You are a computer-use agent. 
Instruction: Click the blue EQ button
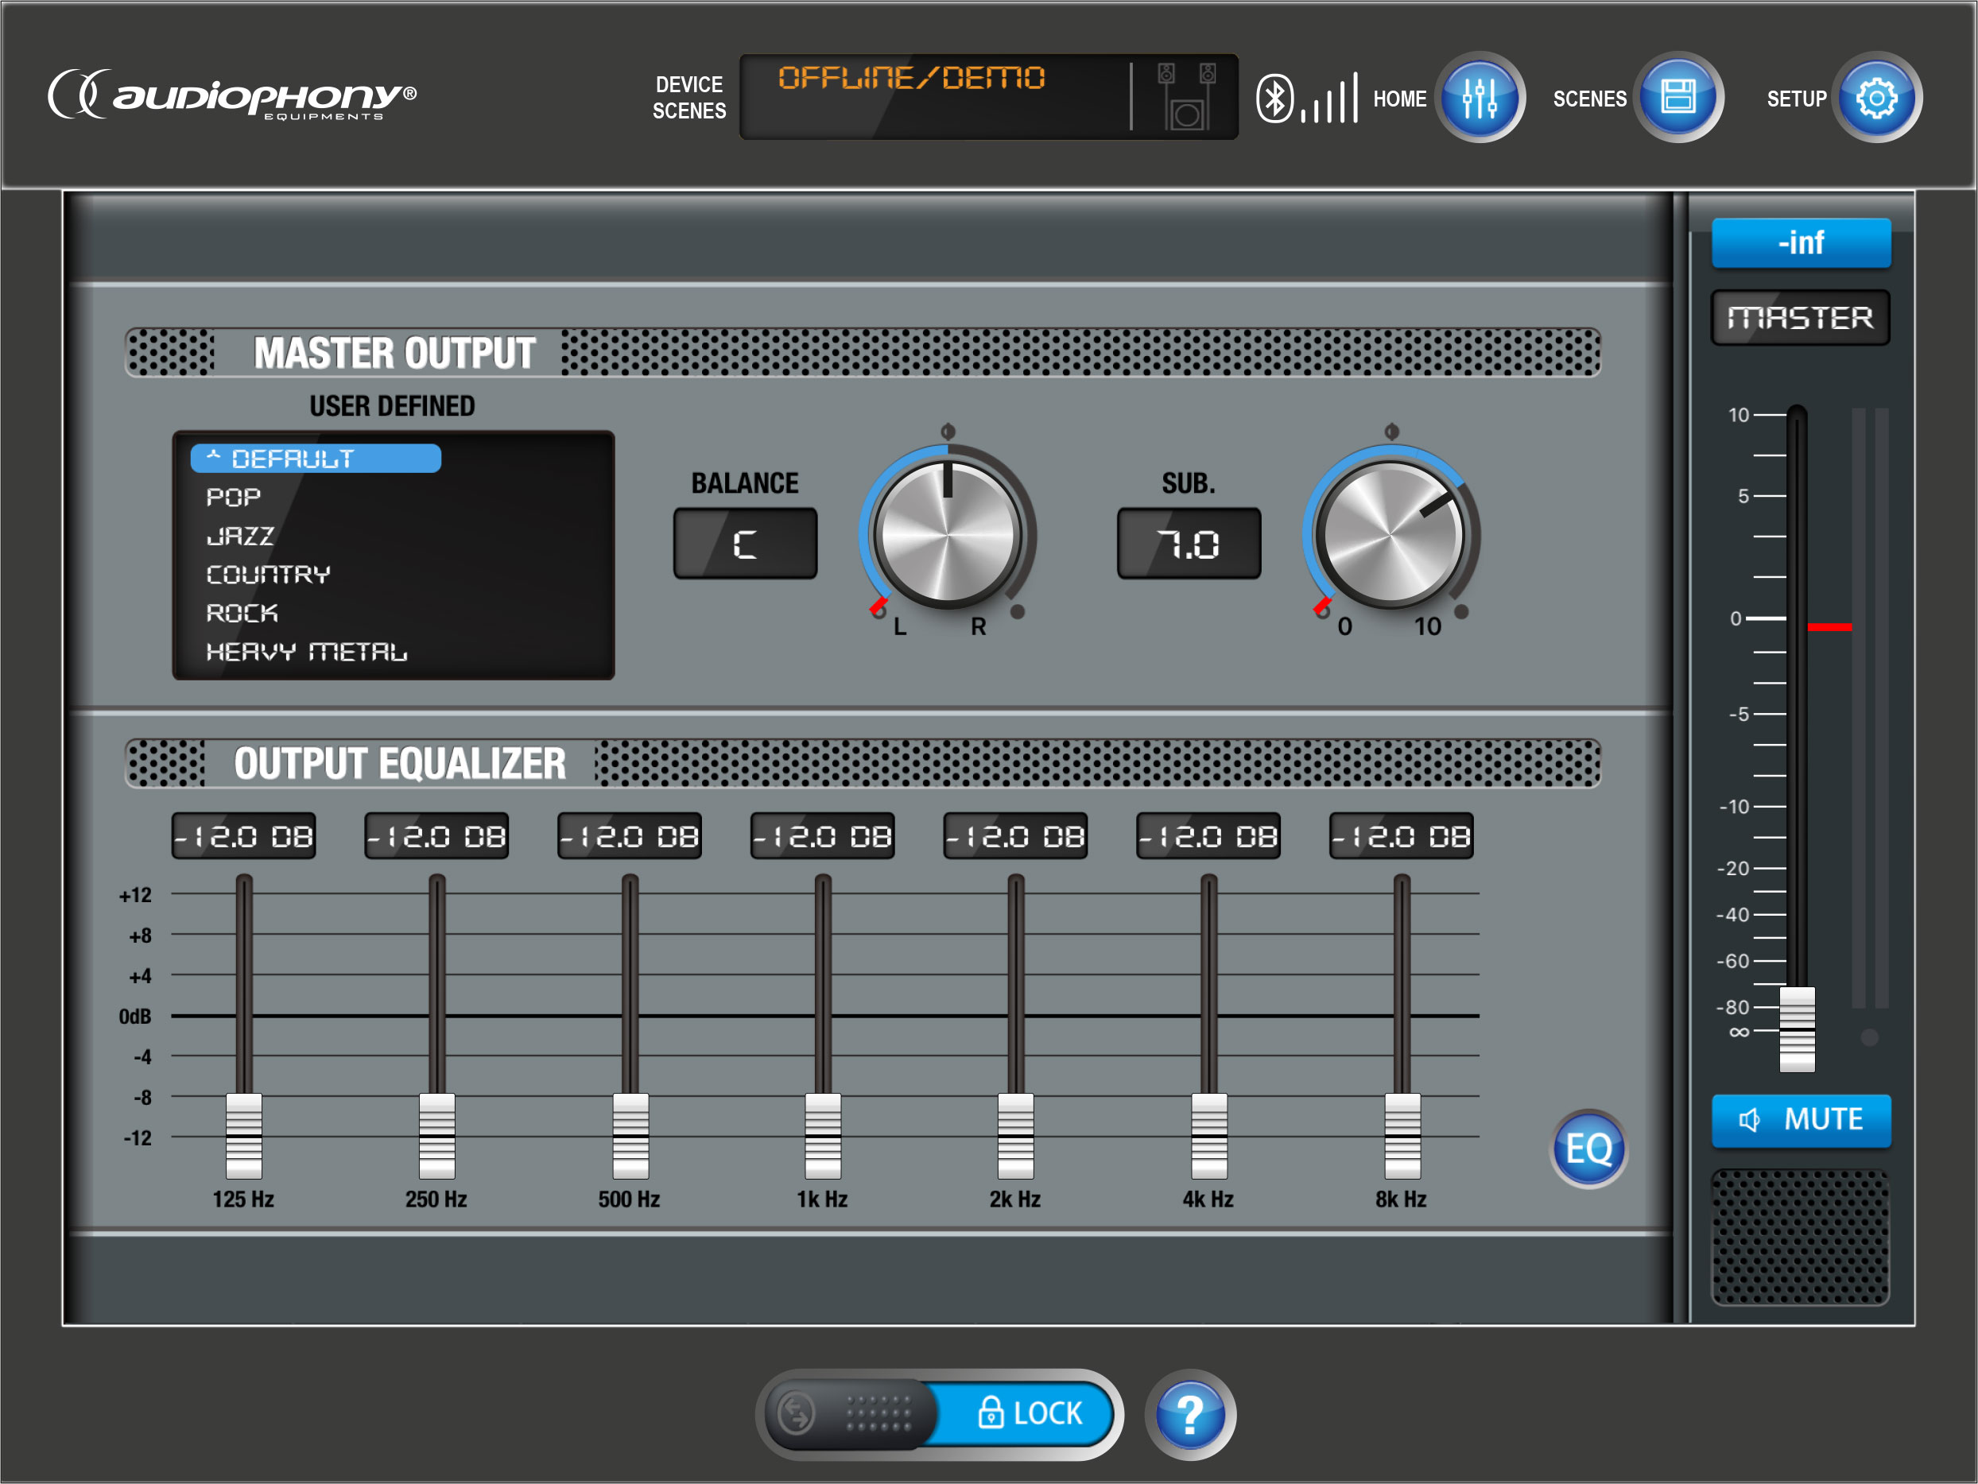[1588, 1149]
